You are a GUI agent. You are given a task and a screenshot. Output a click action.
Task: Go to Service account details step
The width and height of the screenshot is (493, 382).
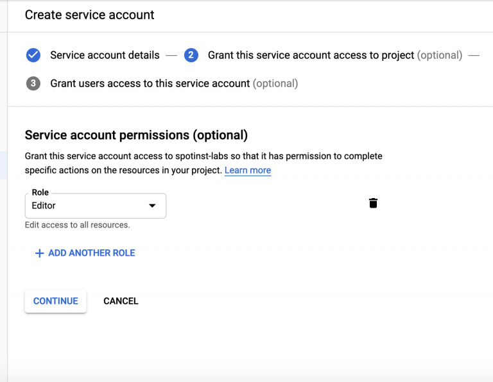coord(105,55)
